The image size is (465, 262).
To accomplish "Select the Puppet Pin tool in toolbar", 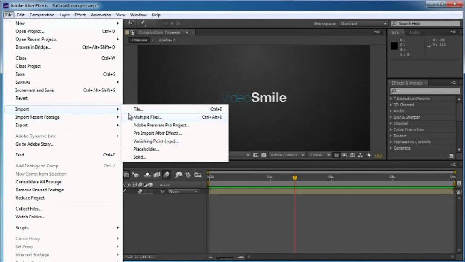I will (143, 23).
